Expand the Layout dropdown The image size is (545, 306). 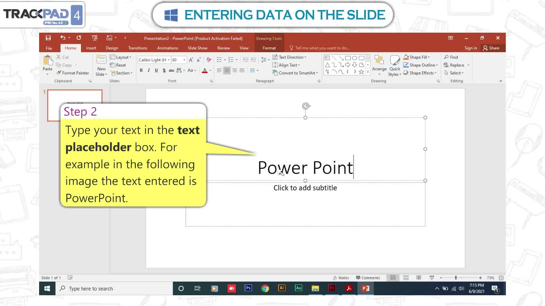click(120, 57)
